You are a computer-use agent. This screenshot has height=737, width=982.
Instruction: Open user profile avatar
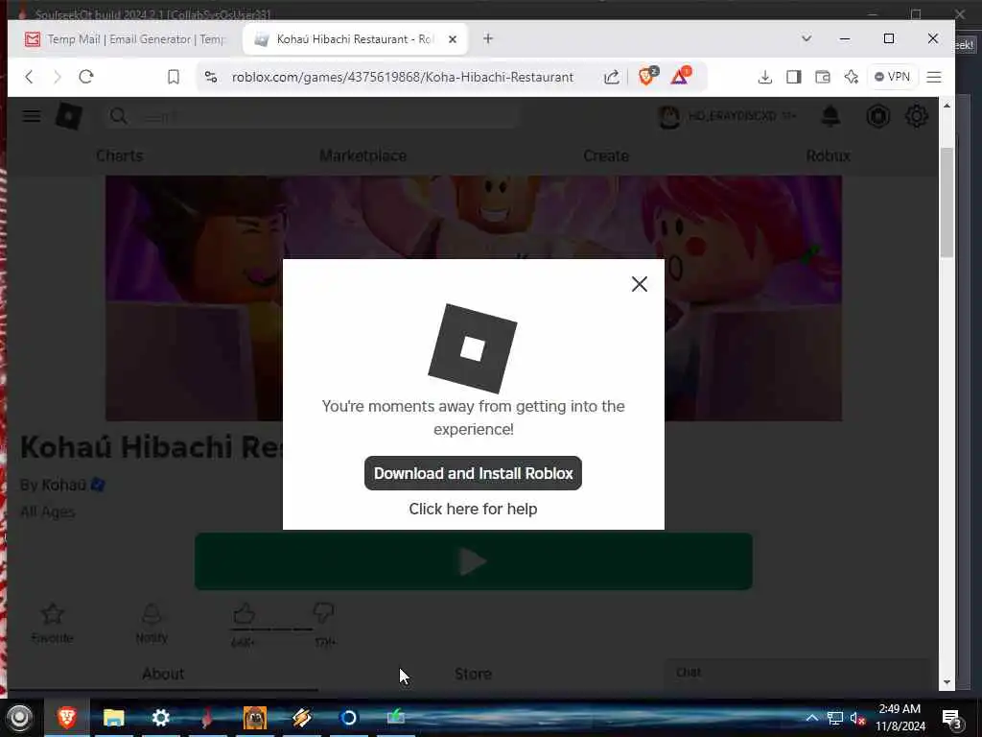tap(669, 116)
